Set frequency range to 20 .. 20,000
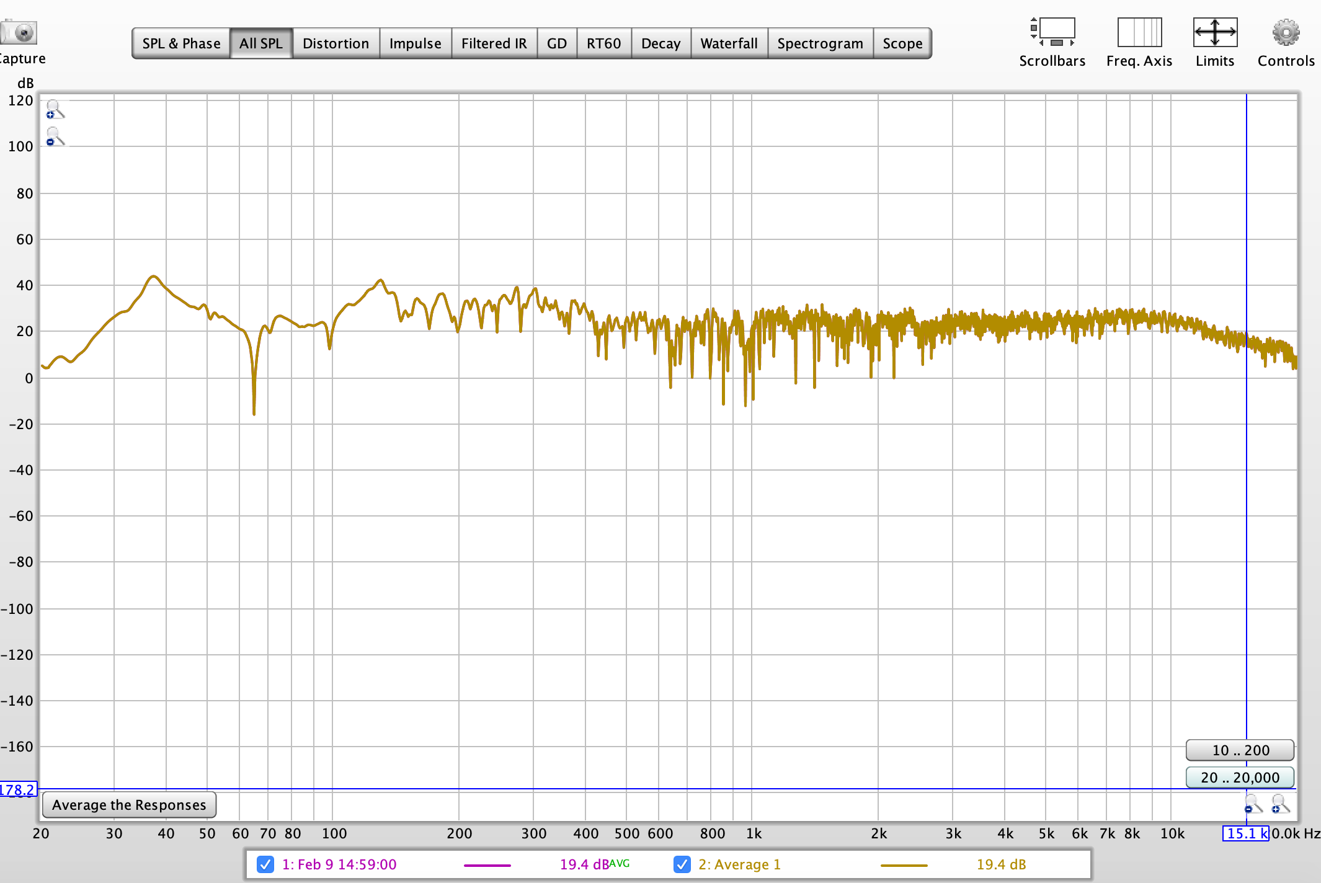Screen dimensions: 1321x883 (1240, 778)
